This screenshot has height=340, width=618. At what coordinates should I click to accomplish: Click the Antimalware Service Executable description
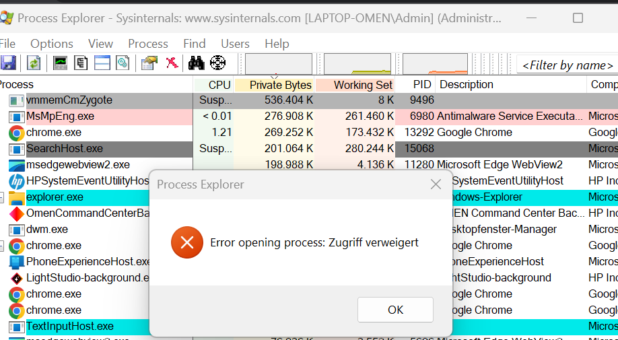(510, 117)
